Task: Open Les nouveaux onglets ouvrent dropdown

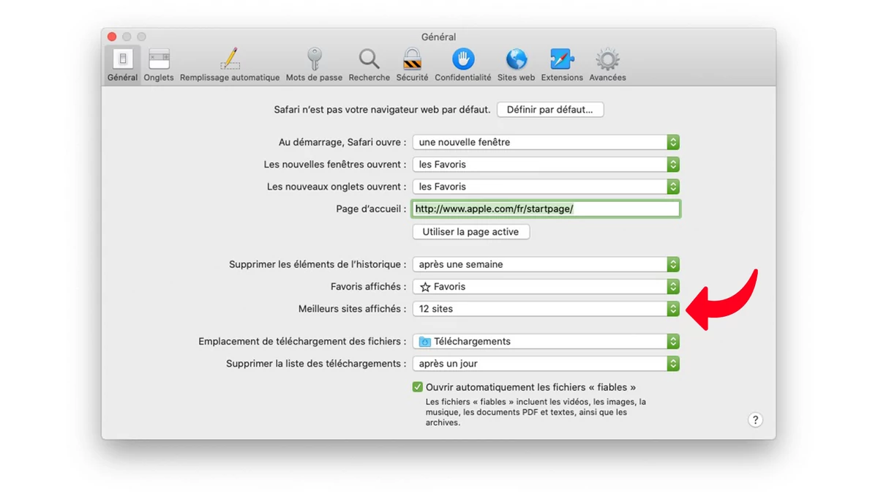Action: click(546, 187)
